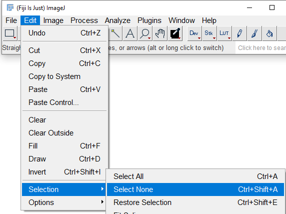Choose Select None in submenu
This screenshot has height=214, width=286.
pyautogui.click(x=195, y=189)
